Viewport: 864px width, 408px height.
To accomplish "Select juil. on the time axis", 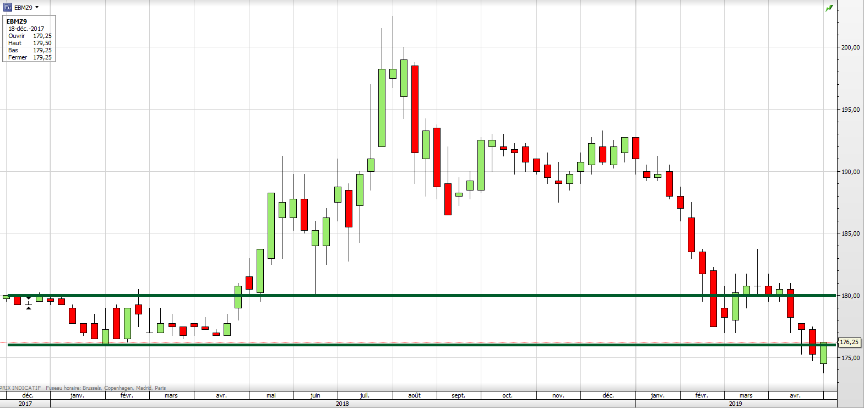I will click(365, 395).
